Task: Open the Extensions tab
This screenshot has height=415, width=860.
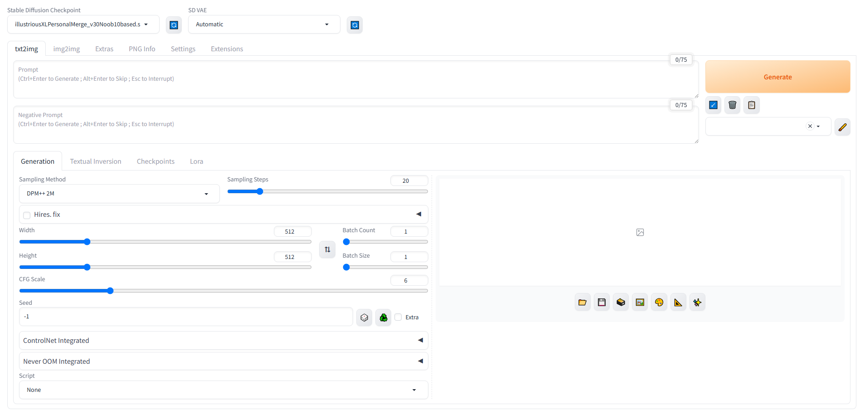Action: [x=227, y=49]
